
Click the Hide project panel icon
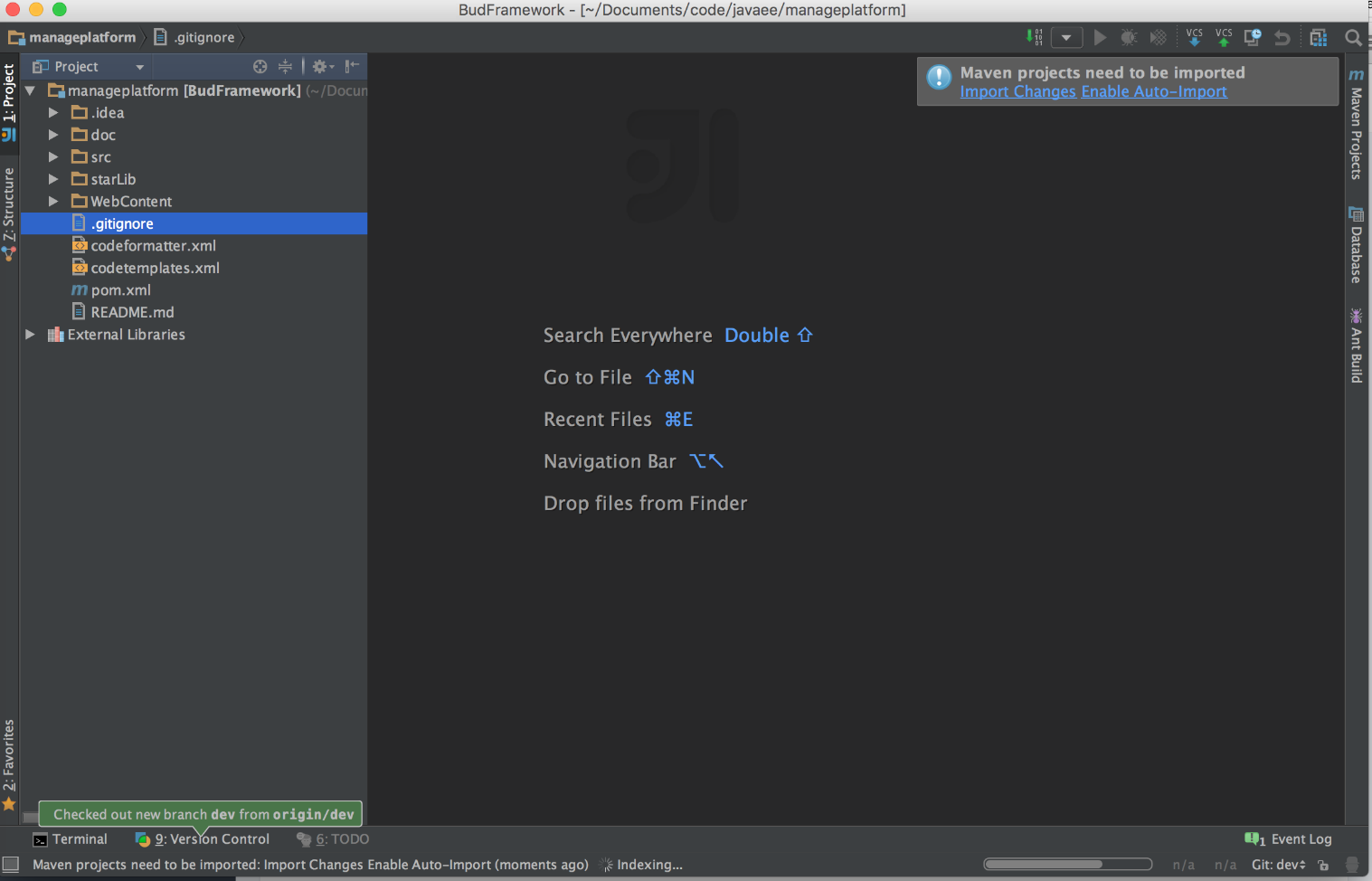point(352,66)
